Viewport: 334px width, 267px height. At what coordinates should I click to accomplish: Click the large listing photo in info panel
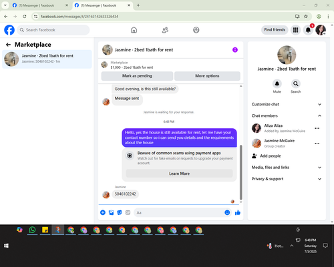tap(287, 55)
